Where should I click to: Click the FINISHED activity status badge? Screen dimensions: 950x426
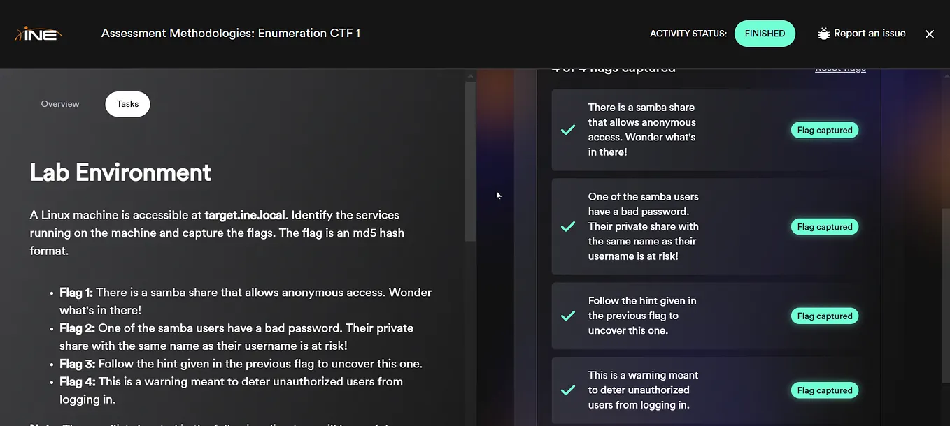765,33
